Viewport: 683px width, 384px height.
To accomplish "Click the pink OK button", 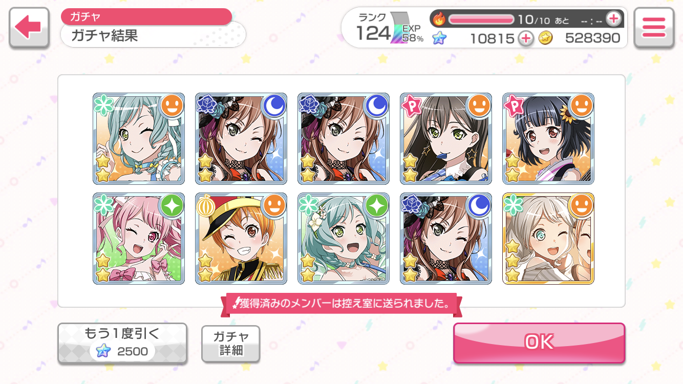I will click(x=539, y=342).
